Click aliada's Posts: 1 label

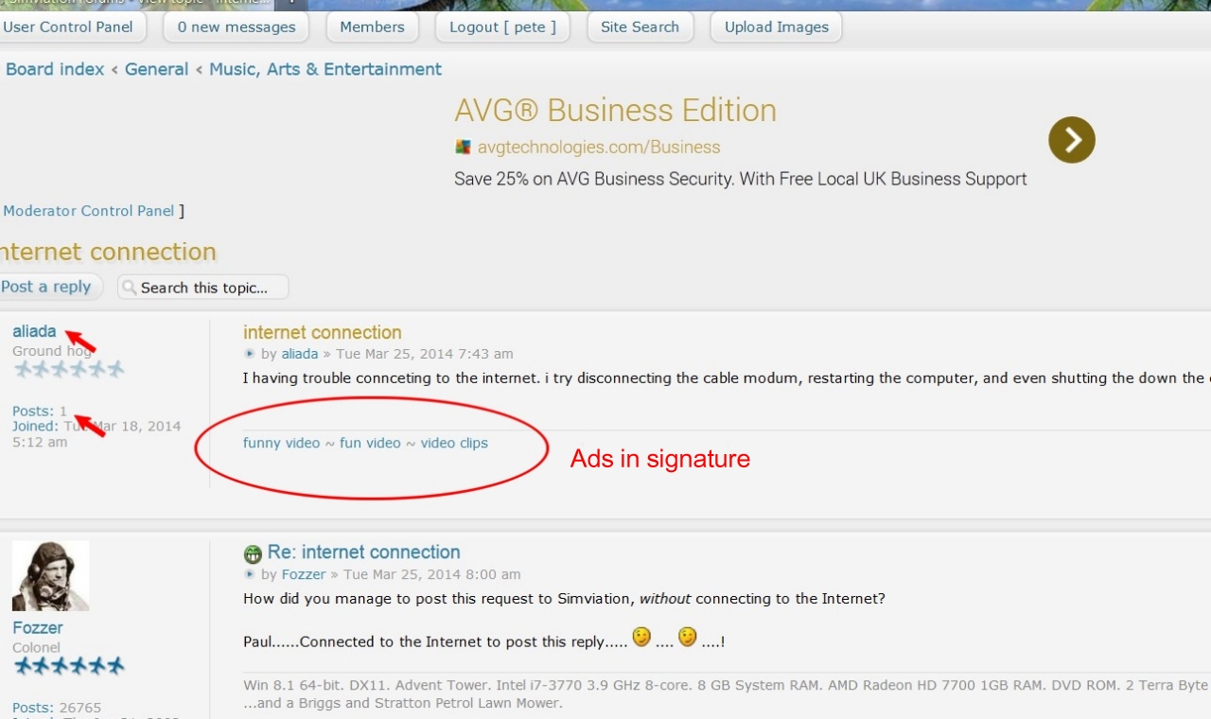coord(40,412)
